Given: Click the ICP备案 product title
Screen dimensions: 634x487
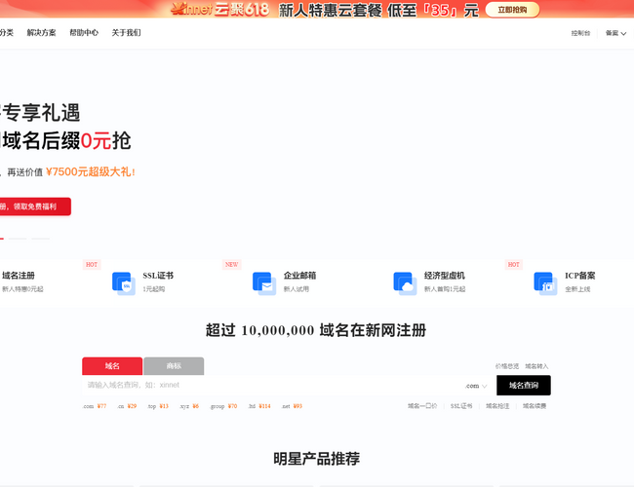Looking at the screenshot, I should pos(579,276).
